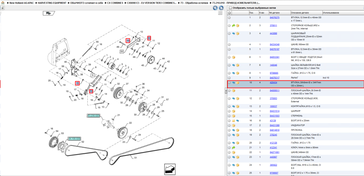This screenshot has height=176, width=364.
Task: Sort by 'Поз.' column header
Action: point(253,13)
